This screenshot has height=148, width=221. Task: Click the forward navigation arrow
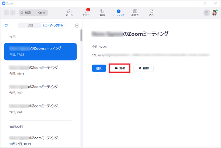coord(13,13)
